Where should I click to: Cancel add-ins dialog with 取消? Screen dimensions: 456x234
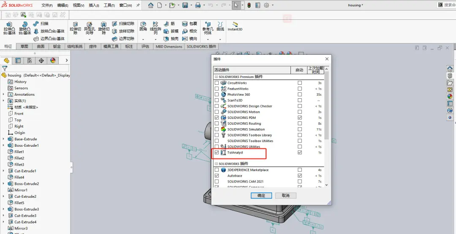pos(285,195)
